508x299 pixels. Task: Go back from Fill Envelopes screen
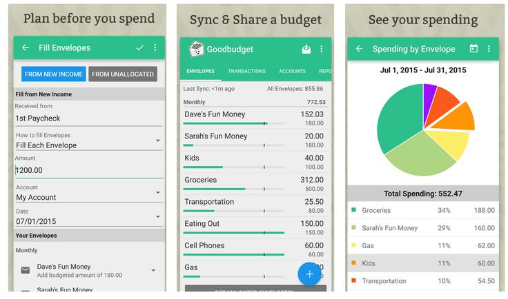click(x=26, y=48)
